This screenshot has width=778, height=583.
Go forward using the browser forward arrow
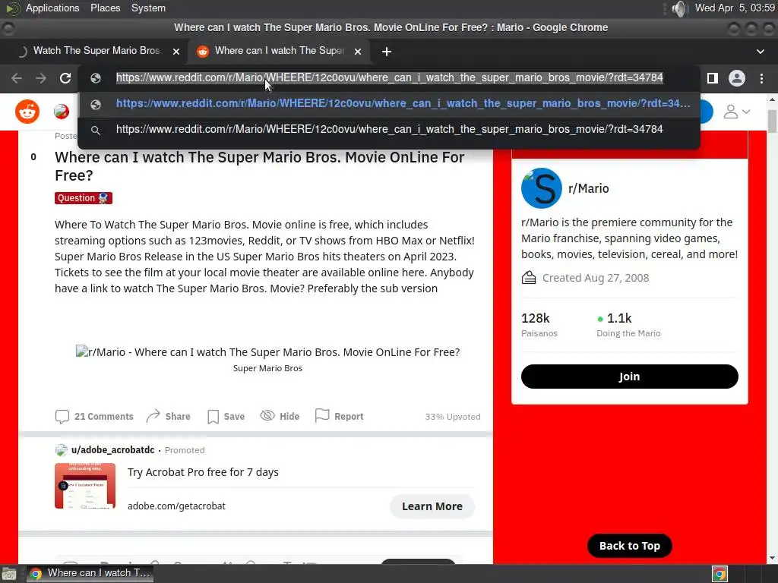click(41, 78)
